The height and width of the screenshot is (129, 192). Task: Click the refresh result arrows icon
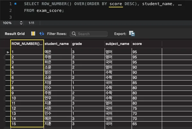[x=42, y=34]
